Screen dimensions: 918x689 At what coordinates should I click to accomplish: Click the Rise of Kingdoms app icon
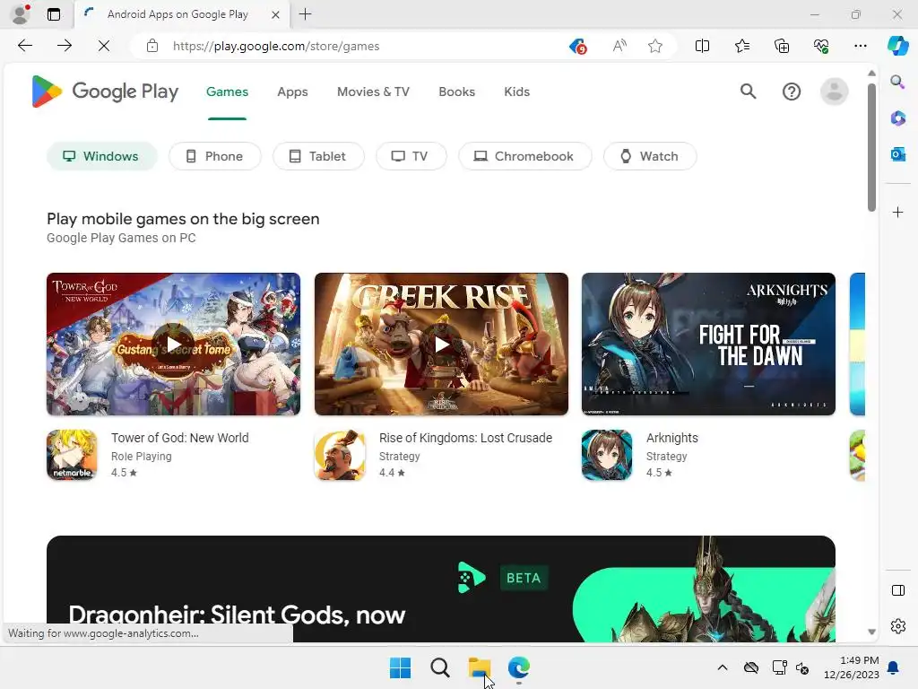(x=340, y=455)
